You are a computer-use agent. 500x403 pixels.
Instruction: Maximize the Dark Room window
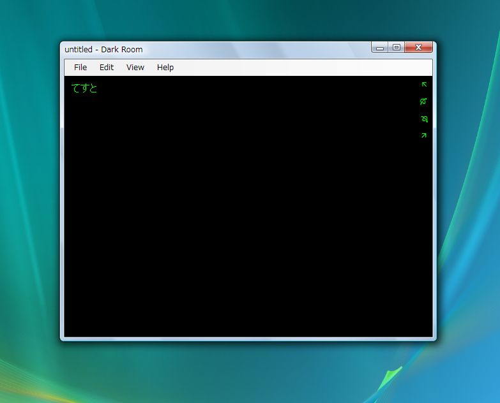coord(397,47)
